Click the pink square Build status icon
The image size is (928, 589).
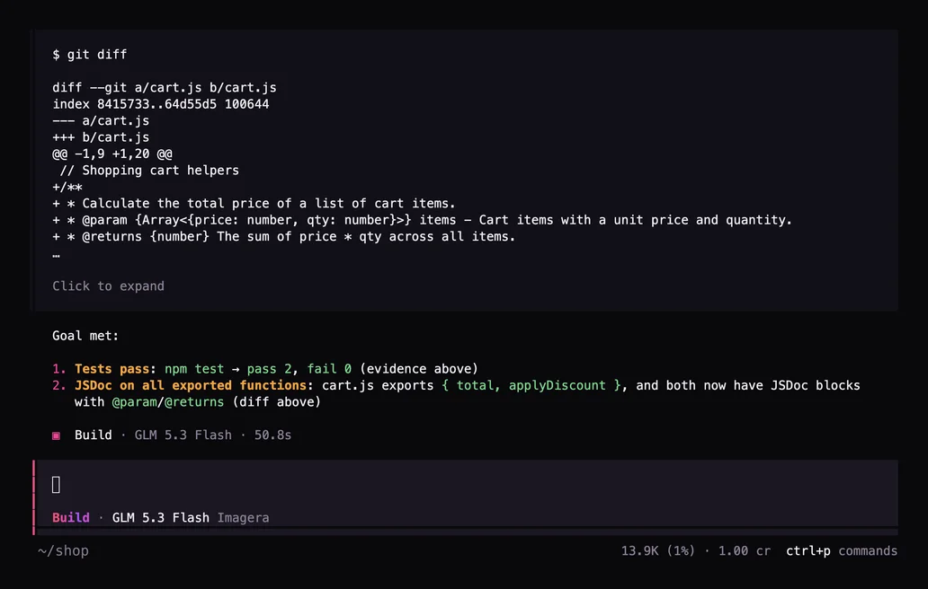click(x=57, y=435)
